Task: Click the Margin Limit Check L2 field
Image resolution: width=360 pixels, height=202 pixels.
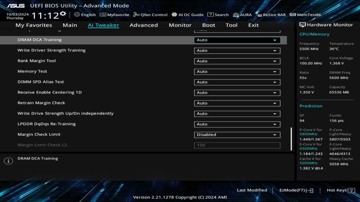Action: pyautogui.click(x=237, y=145)
